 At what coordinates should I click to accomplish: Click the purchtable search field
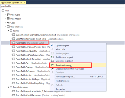[x=62, y=6]
